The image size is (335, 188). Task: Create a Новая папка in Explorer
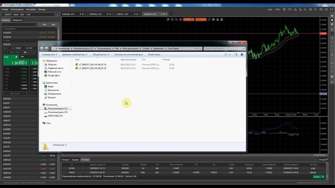coord(154,54)
